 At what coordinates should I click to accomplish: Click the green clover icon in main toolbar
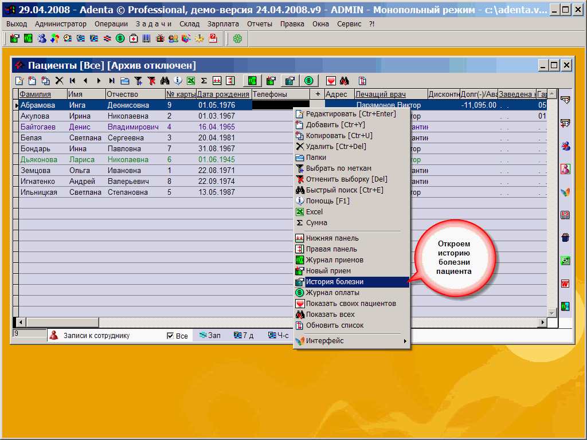(x=237, y=38)
